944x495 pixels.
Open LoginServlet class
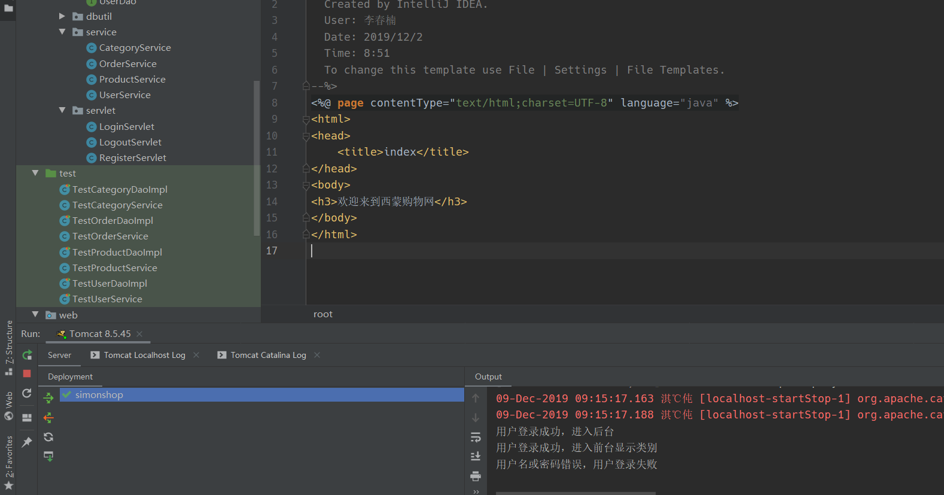click(x=126, y=126)
